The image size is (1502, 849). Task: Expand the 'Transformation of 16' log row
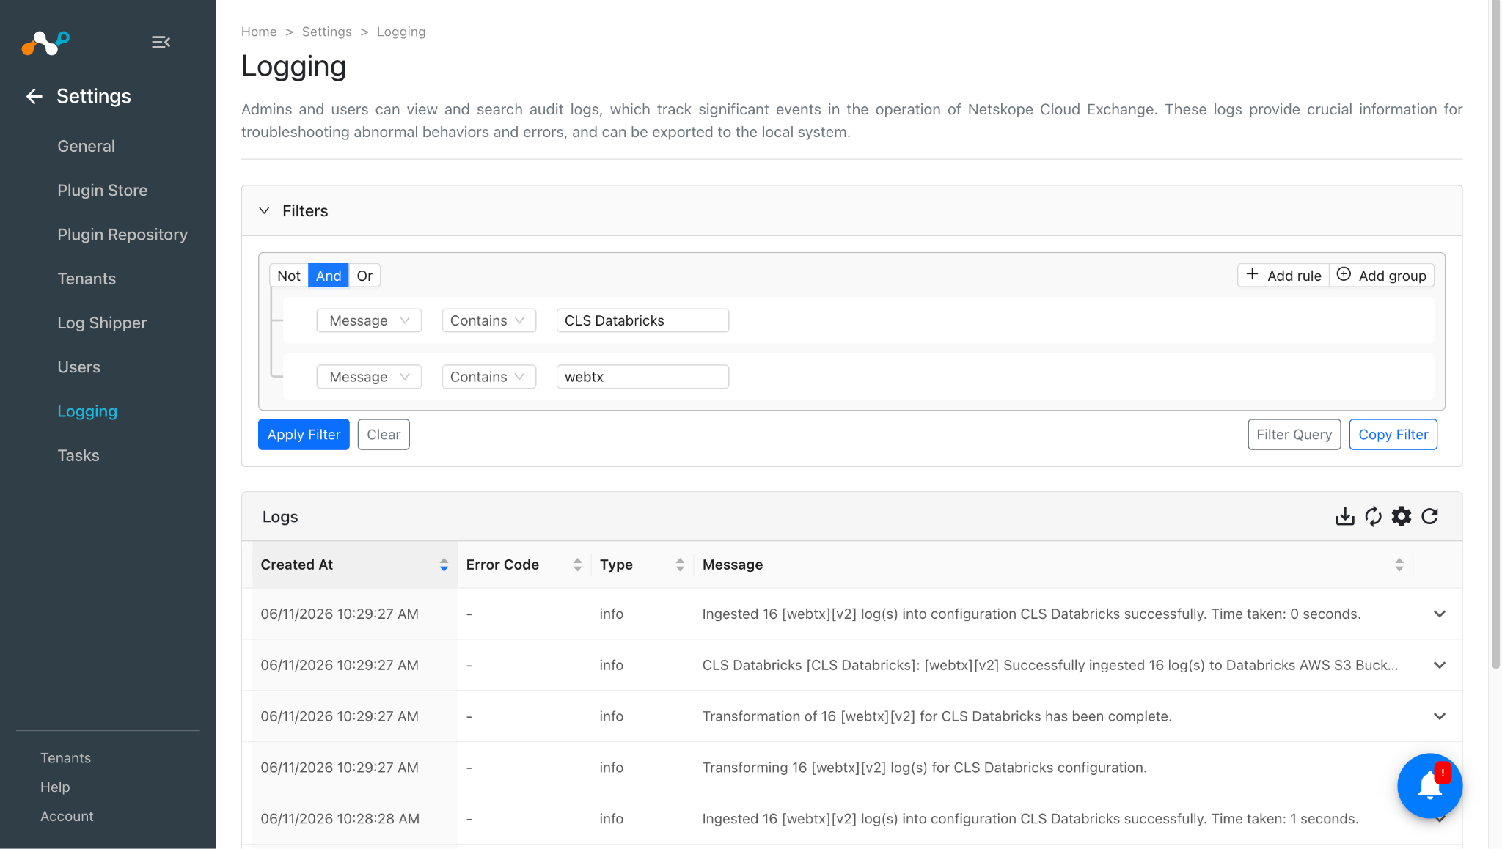click(1440, 716)
